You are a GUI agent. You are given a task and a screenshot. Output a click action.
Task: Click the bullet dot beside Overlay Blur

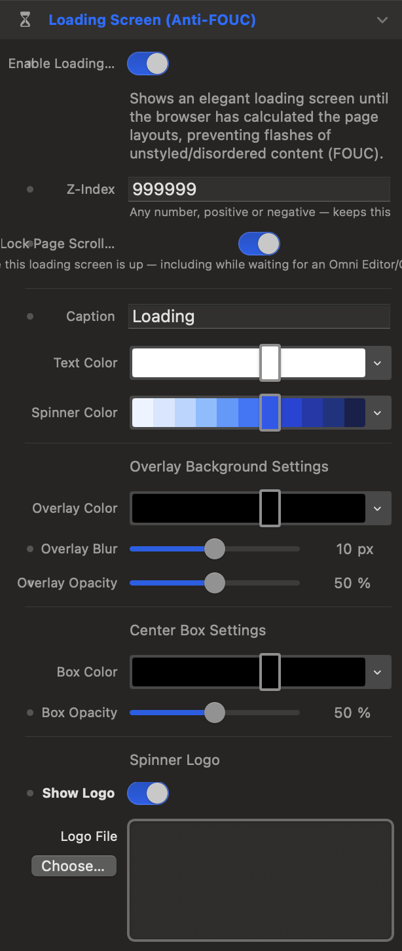[30, 549]
